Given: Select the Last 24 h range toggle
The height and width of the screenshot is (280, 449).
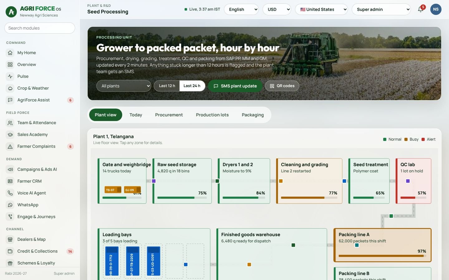Looking at the screenshot, I should tap(192, 86).
